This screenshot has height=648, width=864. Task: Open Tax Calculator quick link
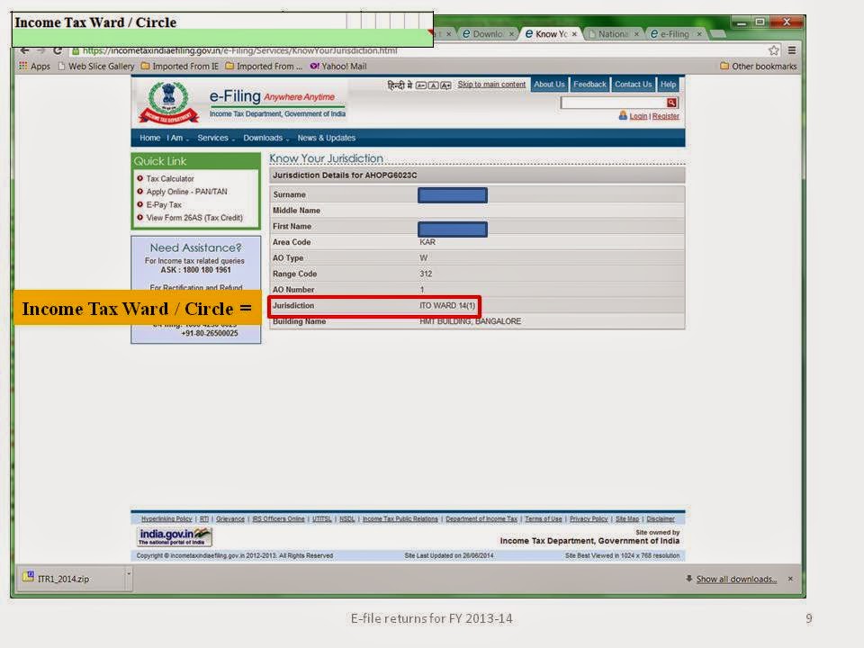tap(170, 179)
